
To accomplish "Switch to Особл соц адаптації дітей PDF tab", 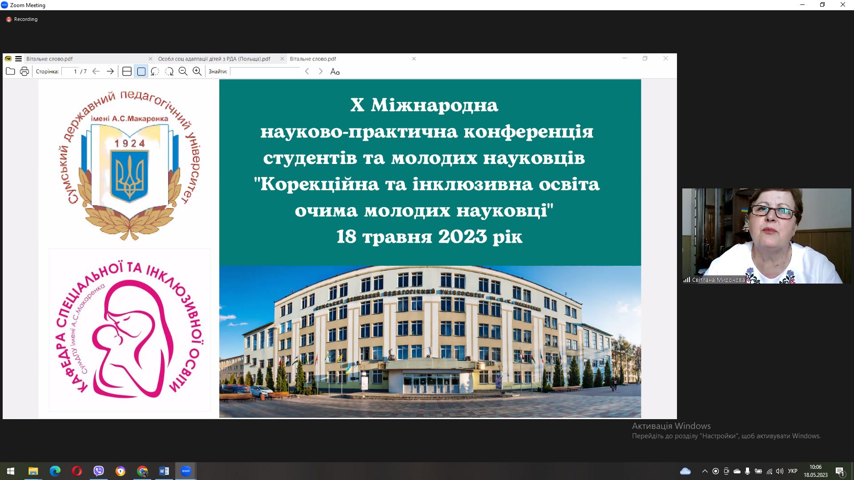I will [214, 59].
